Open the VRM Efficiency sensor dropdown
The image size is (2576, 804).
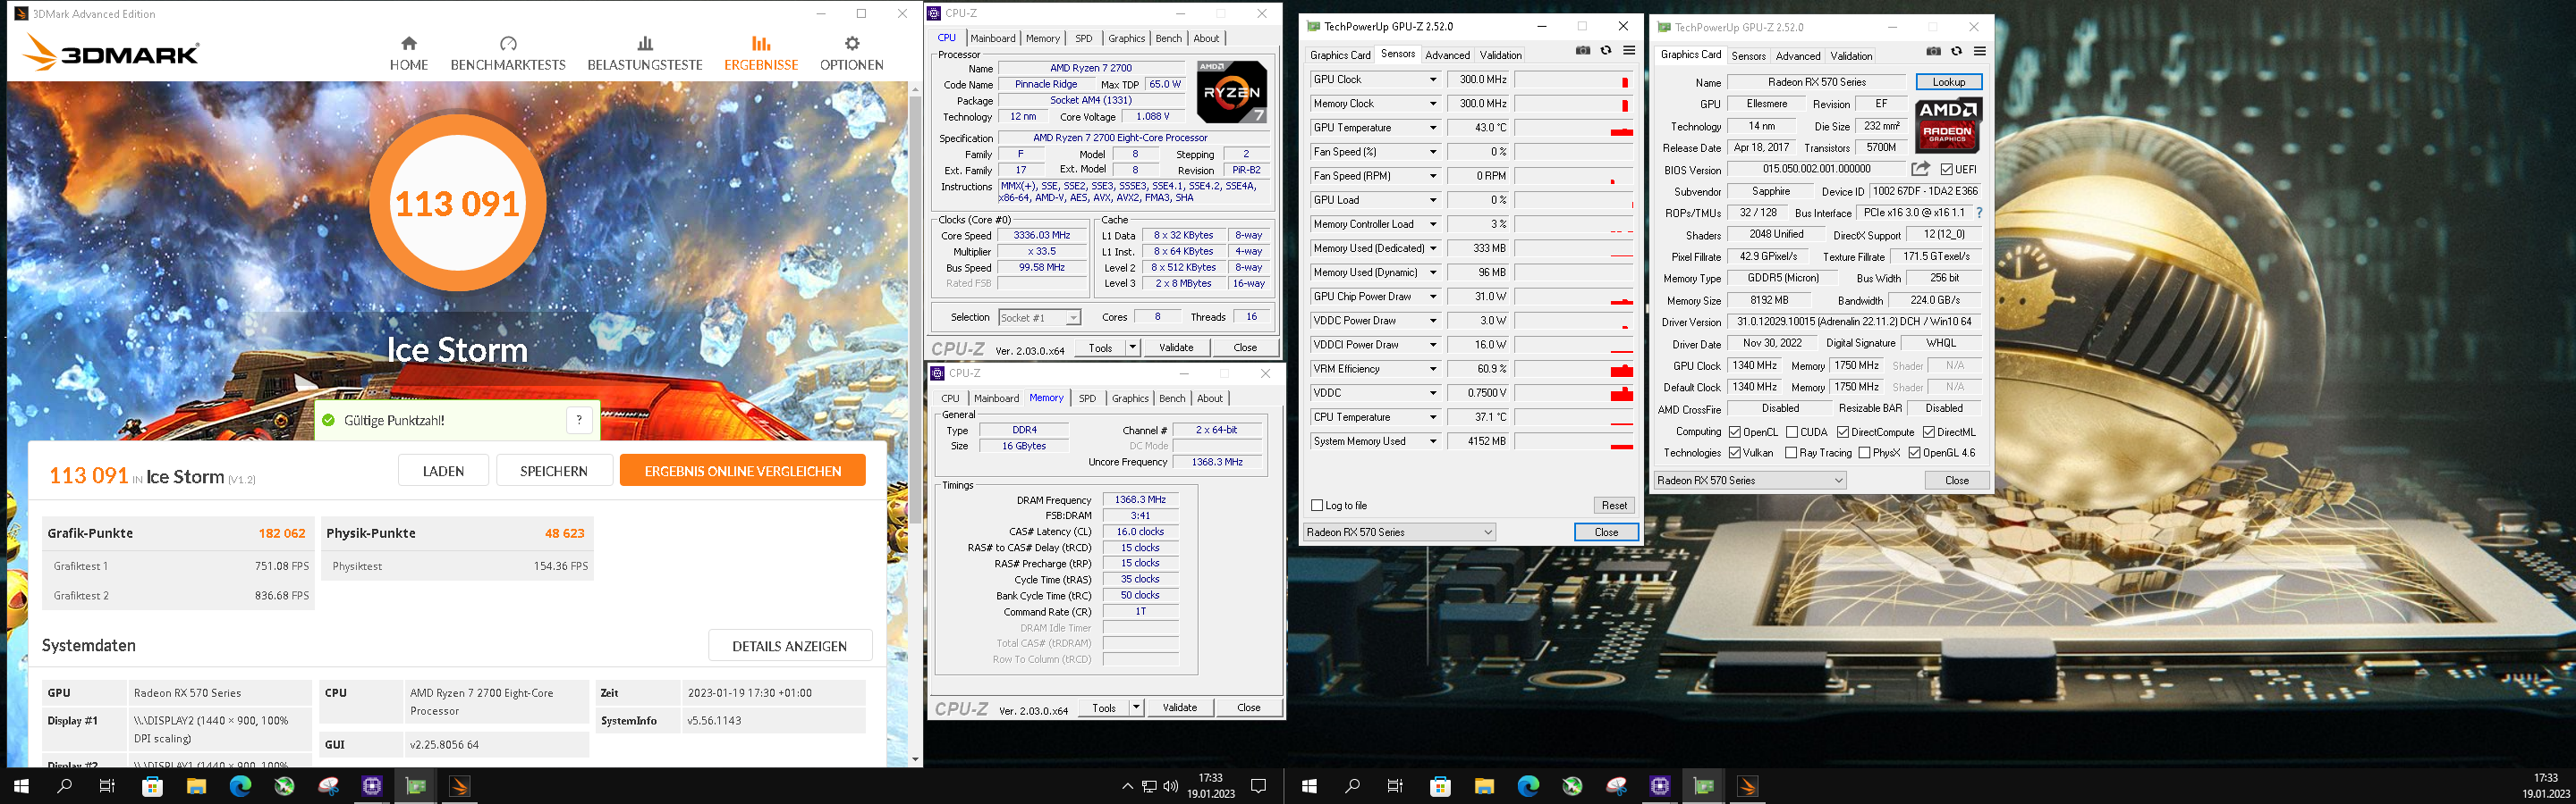[x=1432, y=369]
